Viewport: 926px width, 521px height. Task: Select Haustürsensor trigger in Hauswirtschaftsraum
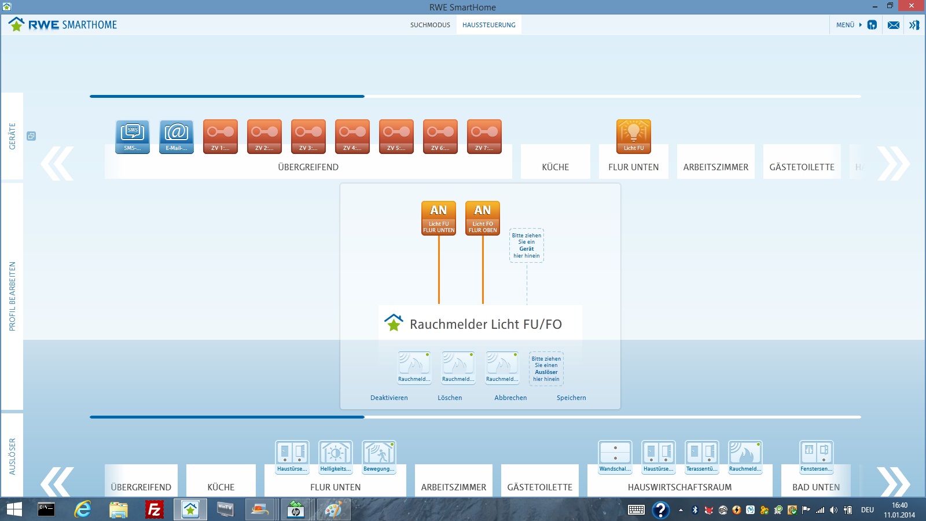click(x=659, y=457)
